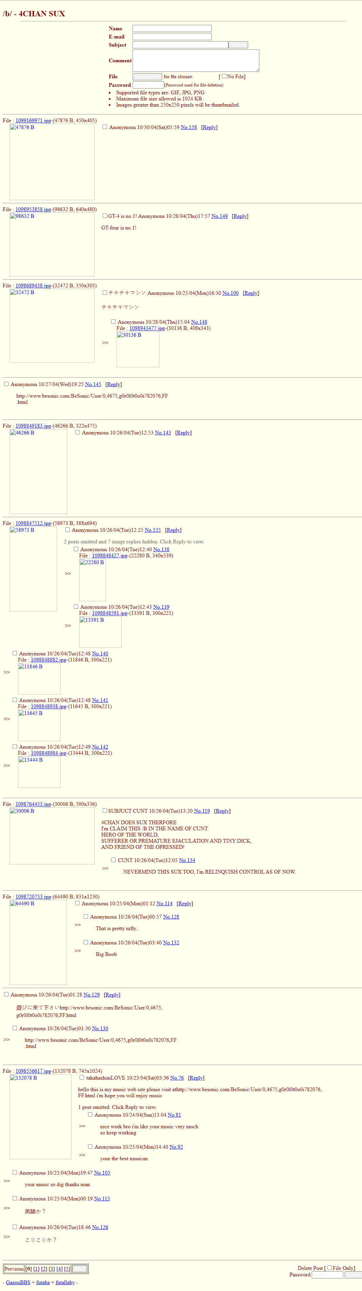Viewport: 362px width, 1291px height.
Task: Select the checkbox beside post No.145
Action: click(6, 384)
